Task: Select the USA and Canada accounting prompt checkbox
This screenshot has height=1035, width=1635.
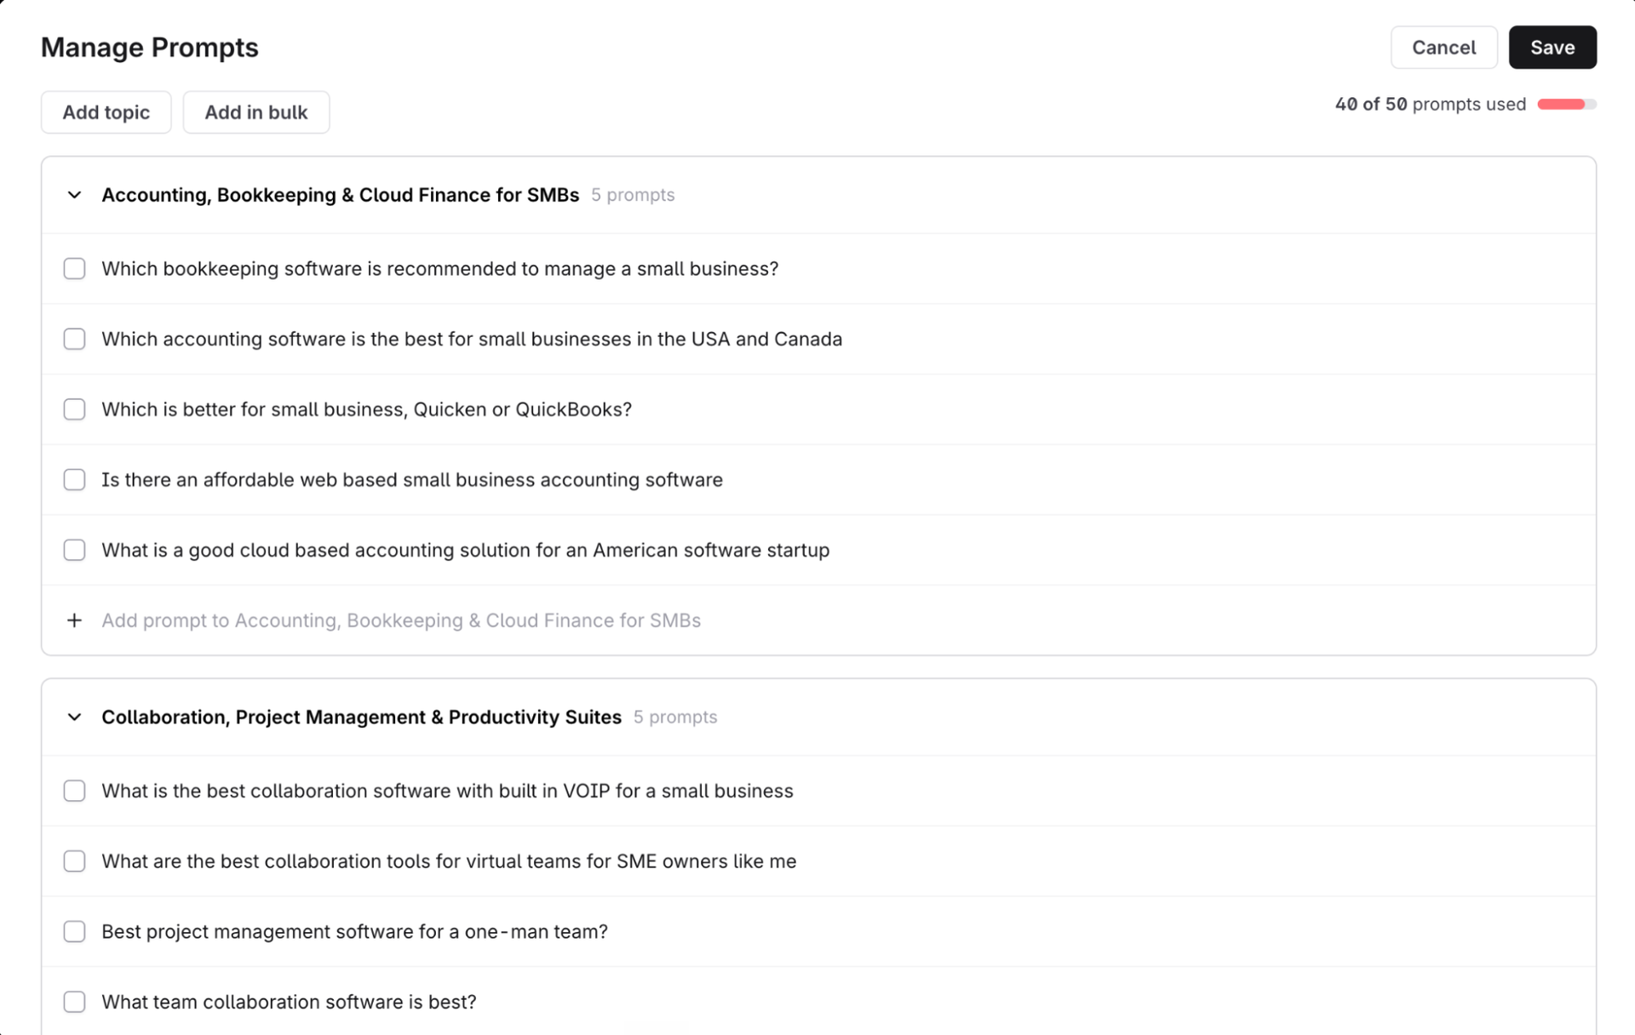Action: point(74,340)
